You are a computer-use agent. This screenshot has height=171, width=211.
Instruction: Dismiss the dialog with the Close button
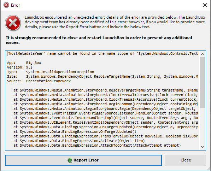(185, 160)
